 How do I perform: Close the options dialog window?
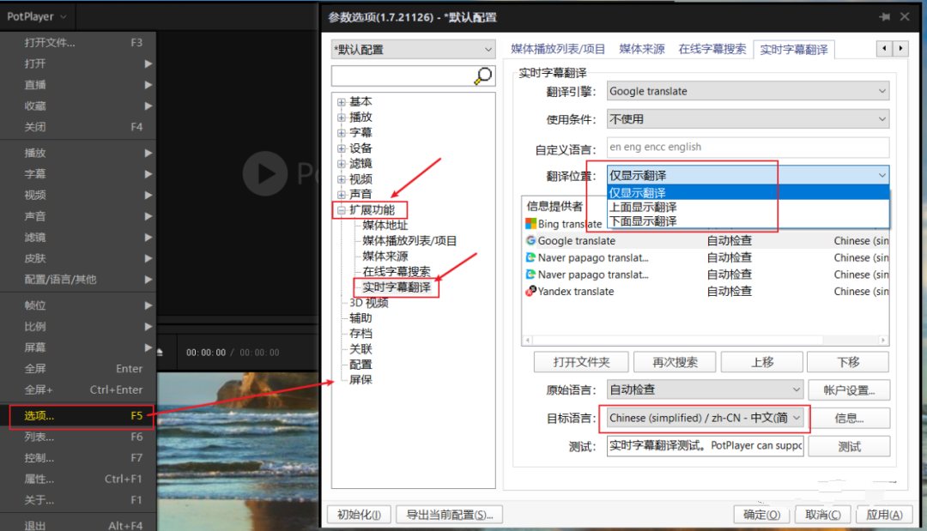point(905,16)
